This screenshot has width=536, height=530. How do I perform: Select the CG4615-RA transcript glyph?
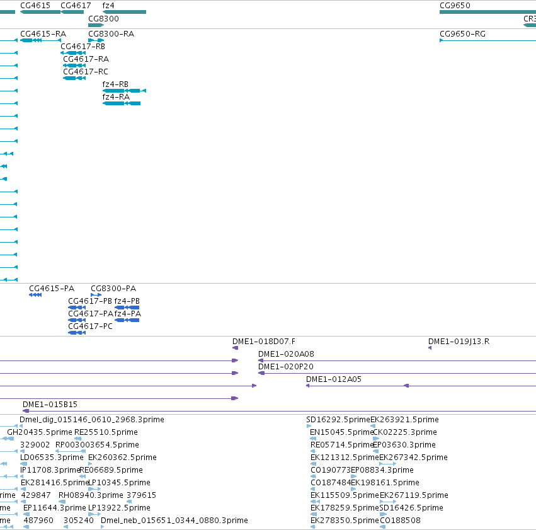tap(40, 40)
